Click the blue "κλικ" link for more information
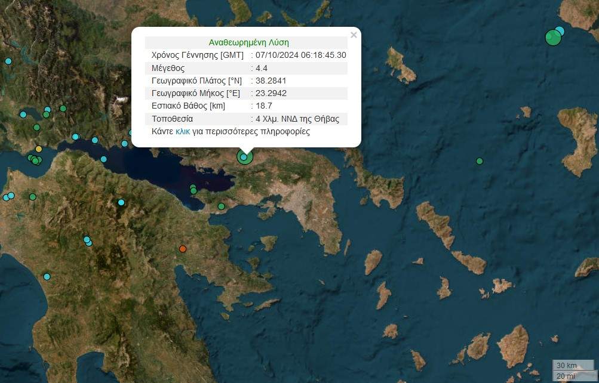This screenshot has height=383, width=599. coord(183,132)
